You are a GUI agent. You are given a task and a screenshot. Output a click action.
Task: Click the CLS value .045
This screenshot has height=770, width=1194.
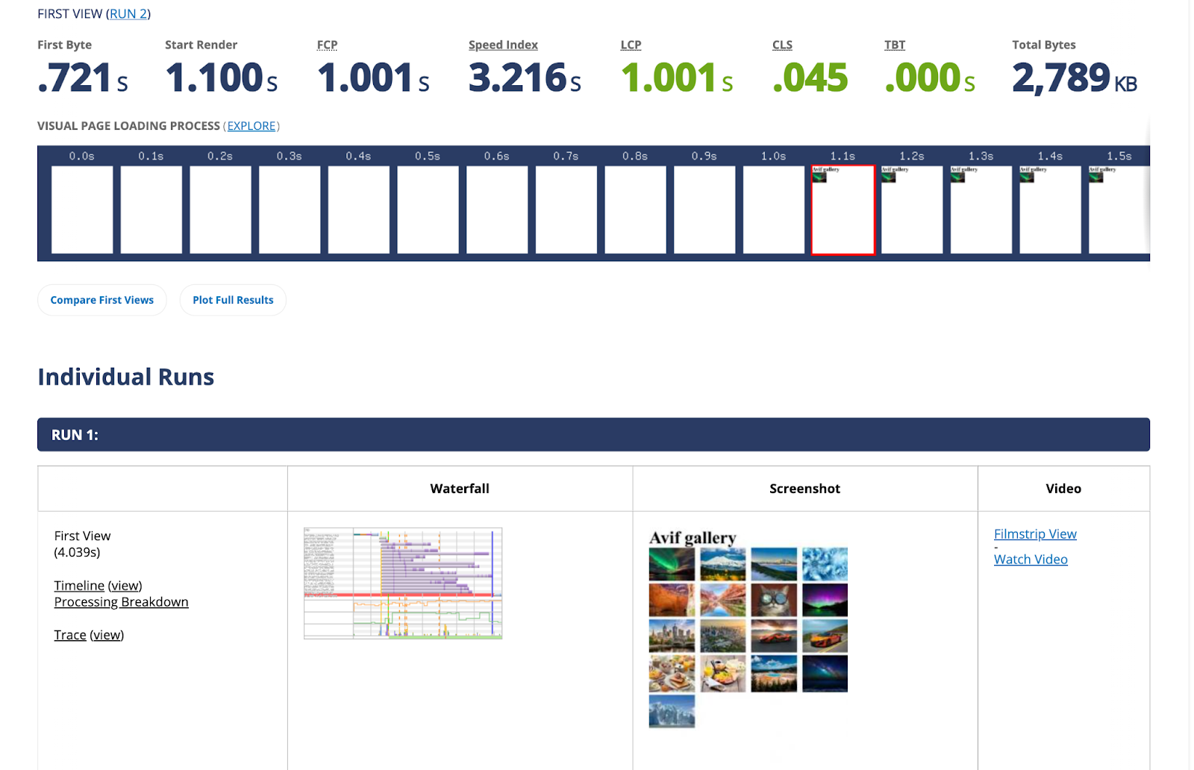pyautogui.click(x=810, y=78)
